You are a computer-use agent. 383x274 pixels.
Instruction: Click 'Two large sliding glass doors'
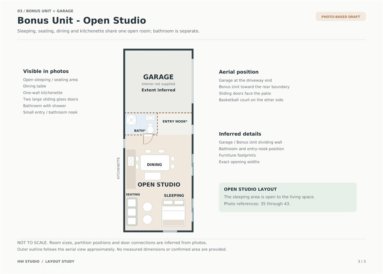tap(50, 99)
